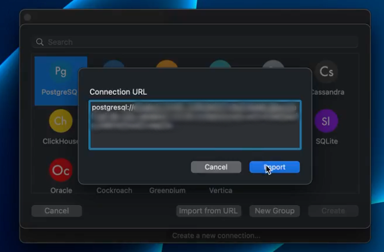384x252 pixels.
Task: Click the ClickHouse label text
Action: 61,141
